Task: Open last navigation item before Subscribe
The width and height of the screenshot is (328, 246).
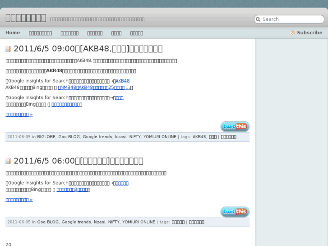Action: [x=137, y=33]
